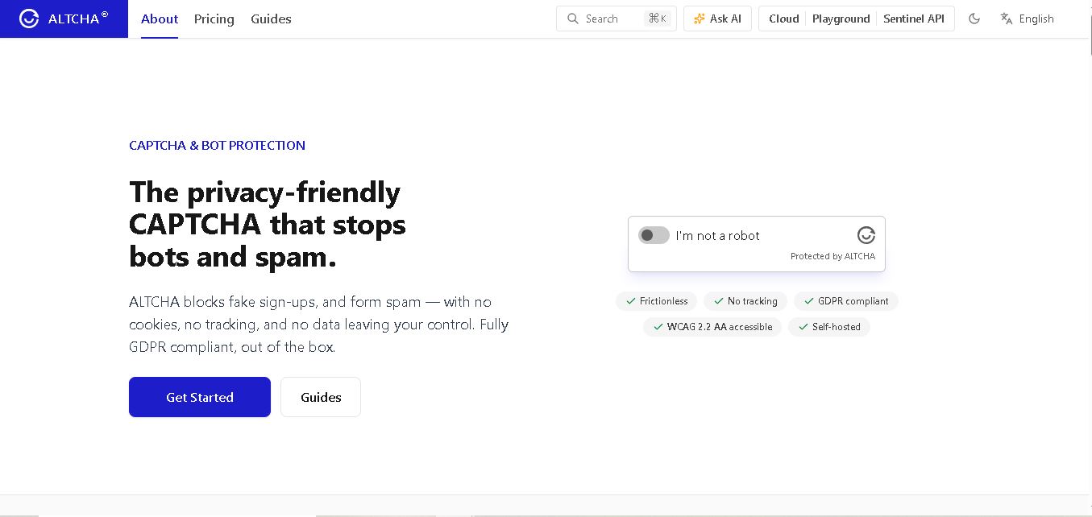Screen dimensions: 1092x517
Task: Click the language translate icon
Action: (1007, 19)
